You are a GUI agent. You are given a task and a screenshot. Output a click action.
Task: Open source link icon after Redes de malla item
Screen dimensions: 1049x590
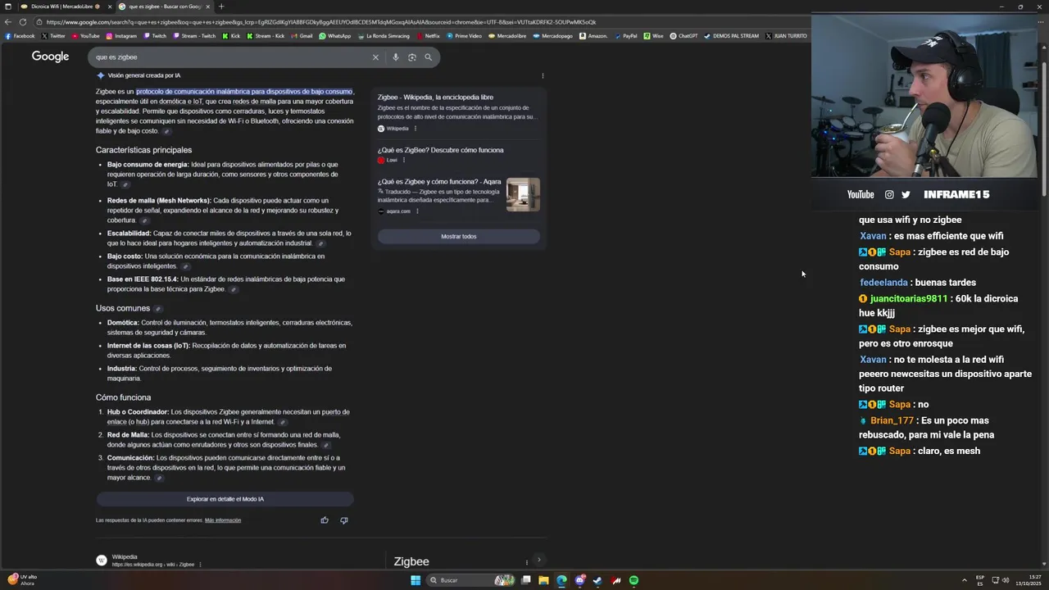(x=144, y=220)
